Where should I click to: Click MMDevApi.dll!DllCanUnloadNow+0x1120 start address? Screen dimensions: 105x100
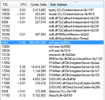pos(76,59)
